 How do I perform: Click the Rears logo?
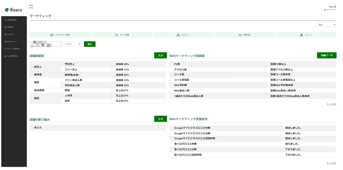click(14, 10)
